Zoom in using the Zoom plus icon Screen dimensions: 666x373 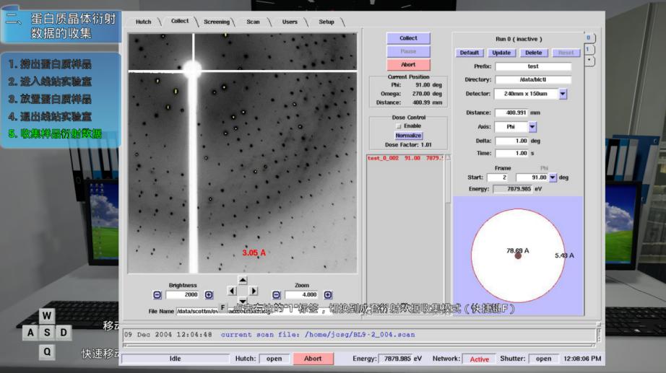pos(328,295)
